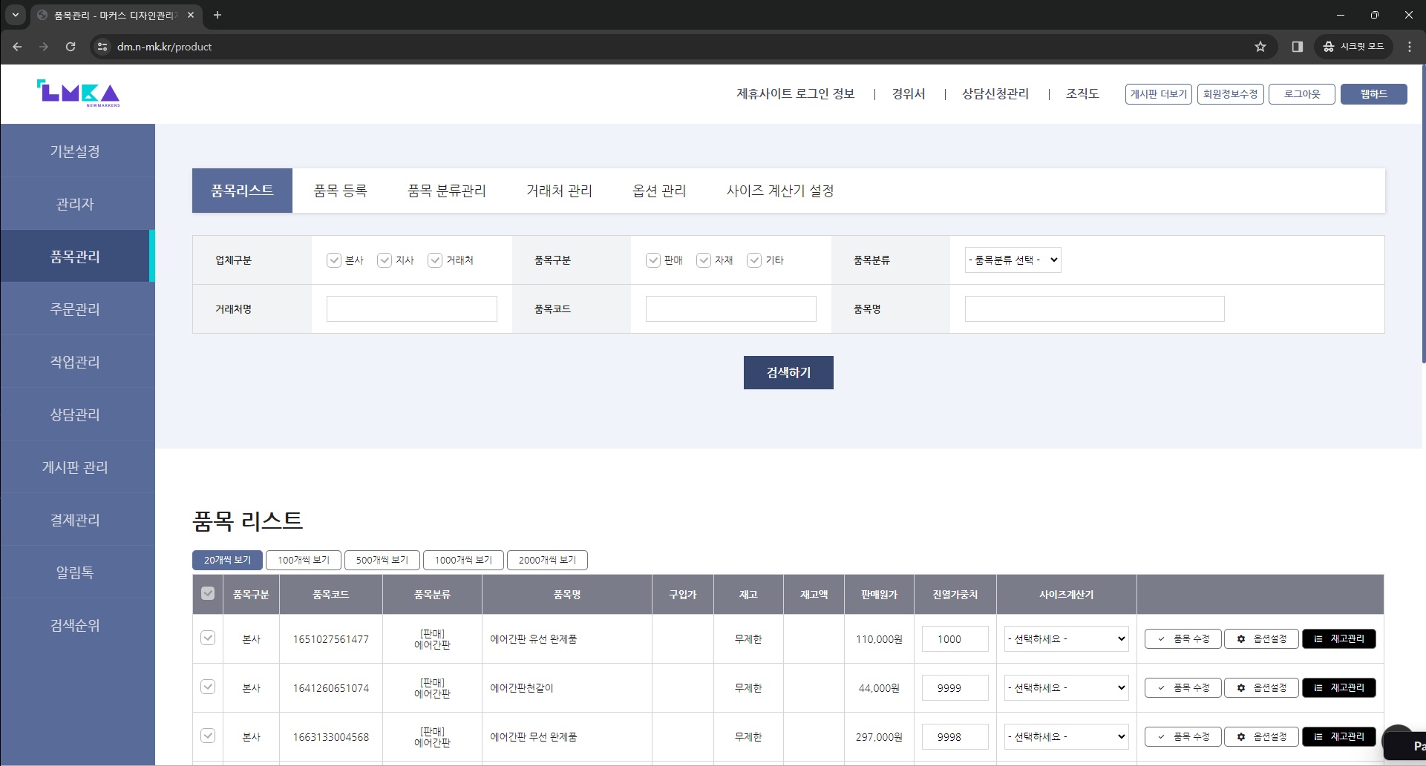Reload the page with the refresh icon
The width and height of the screenshot is (1426, 766).
(x=71, y=47)
